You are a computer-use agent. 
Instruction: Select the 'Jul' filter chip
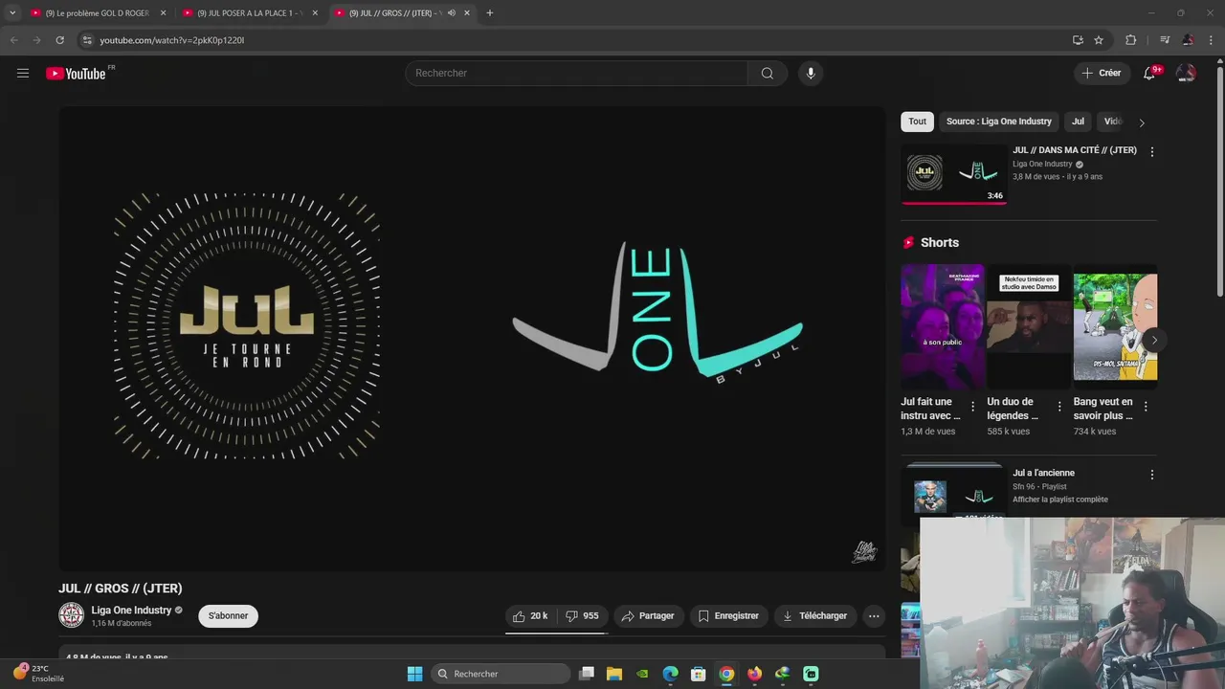click(1078, 122)
